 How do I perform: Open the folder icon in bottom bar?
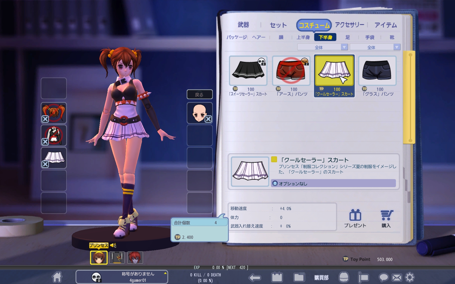299,278
